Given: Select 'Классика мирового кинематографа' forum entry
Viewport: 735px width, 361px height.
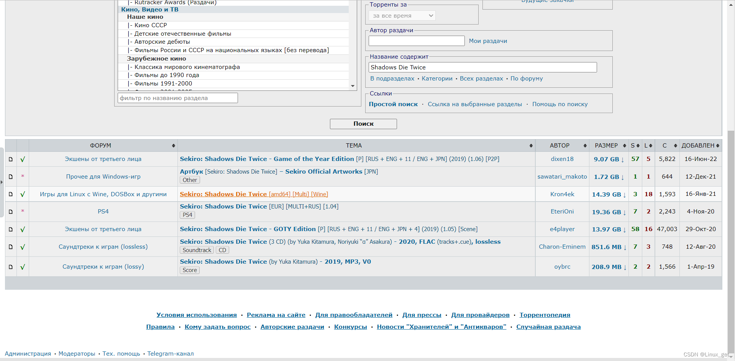Looking at the screenshot, I should pyautogui.click(x=233, y=67).
